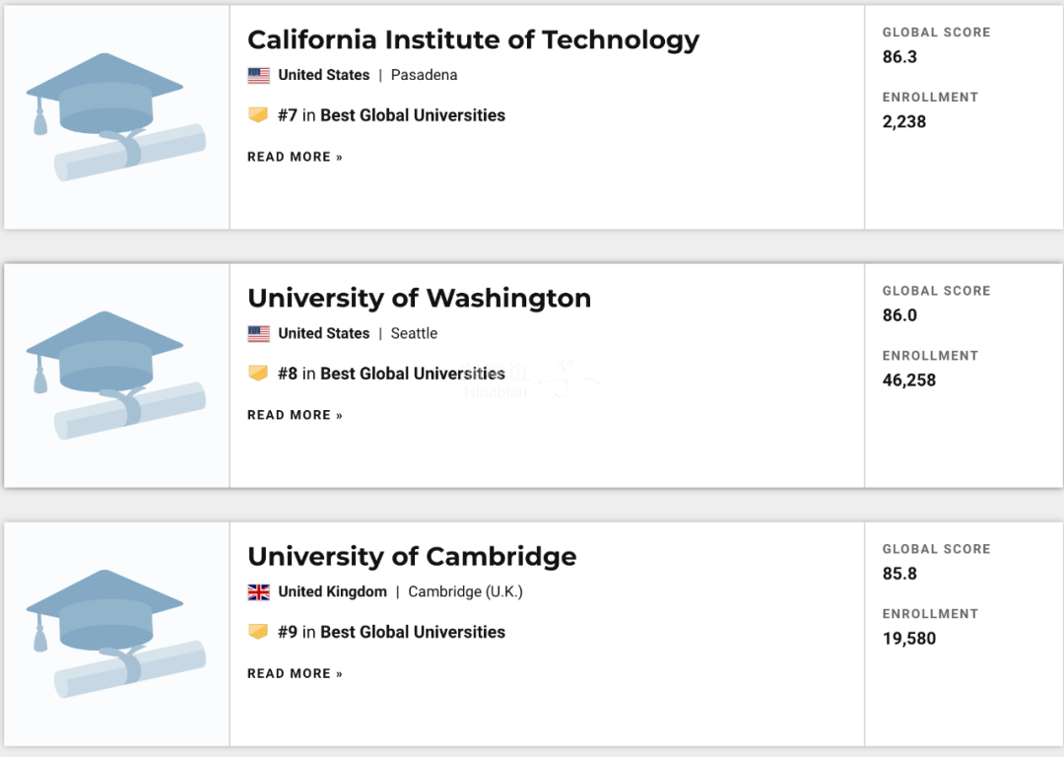
Task: Click READ MORE under University of Washington
Action: click(x=296, y=415)
